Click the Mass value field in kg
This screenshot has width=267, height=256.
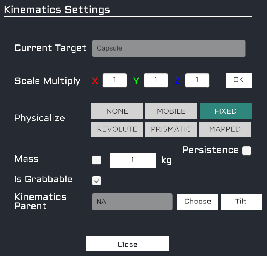133,160
